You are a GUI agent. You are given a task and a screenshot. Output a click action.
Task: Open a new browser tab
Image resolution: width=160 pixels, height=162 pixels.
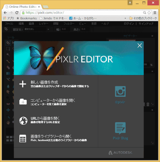pyautogui.click(x=45, y=7)
